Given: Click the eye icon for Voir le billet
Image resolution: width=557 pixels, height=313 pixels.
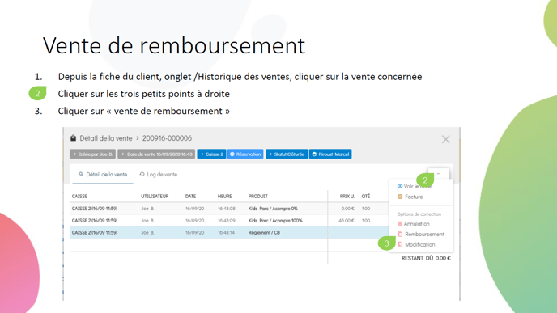Looking at the screenshot, I should coord(400,186).
